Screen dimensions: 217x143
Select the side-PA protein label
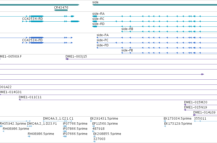coord(103,35)
